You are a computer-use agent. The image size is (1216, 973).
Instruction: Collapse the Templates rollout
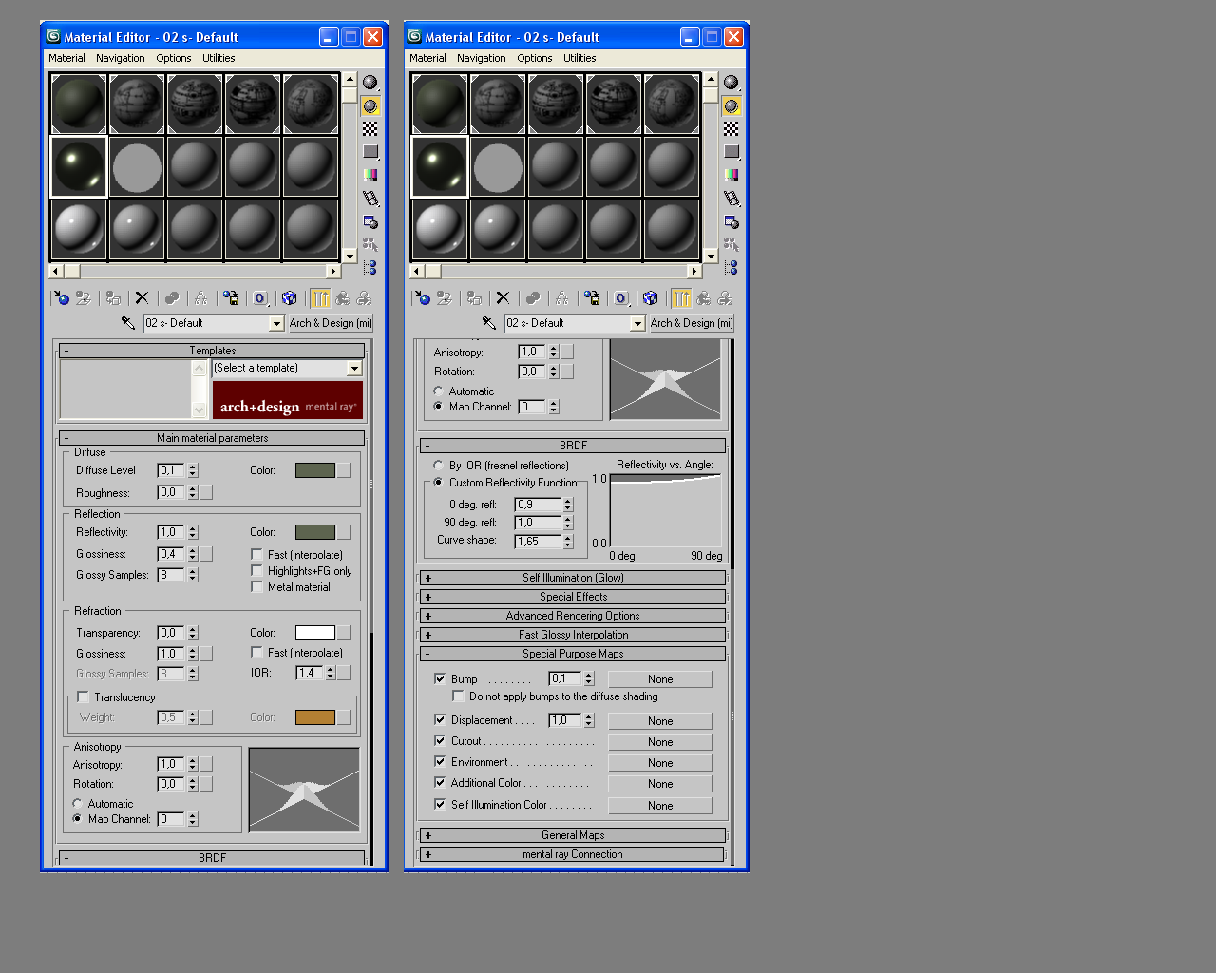[212, 351]
